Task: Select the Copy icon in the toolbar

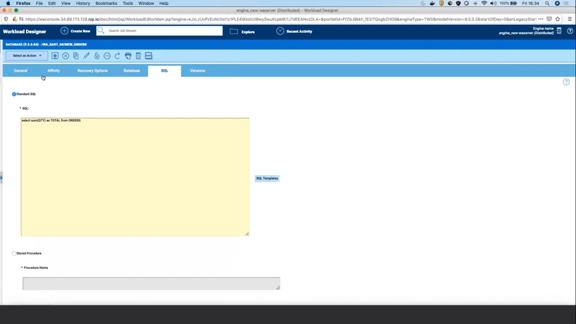Action: pyautogui.click(x=76, y=55)
